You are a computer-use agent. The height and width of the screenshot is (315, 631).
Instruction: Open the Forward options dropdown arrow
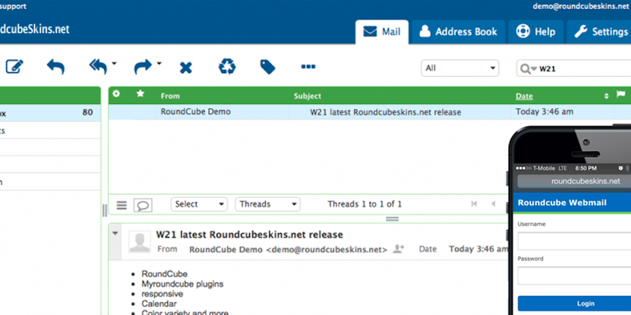point(159,63)
